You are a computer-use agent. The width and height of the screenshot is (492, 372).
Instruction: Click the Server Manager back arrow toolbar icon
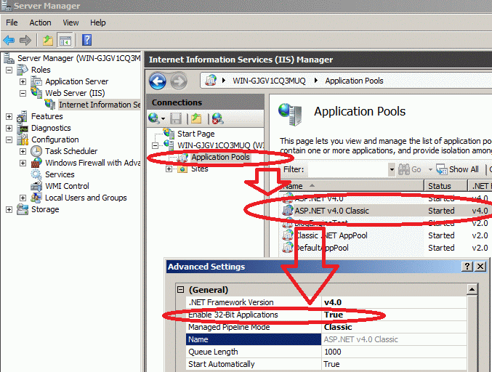point(9,40)
